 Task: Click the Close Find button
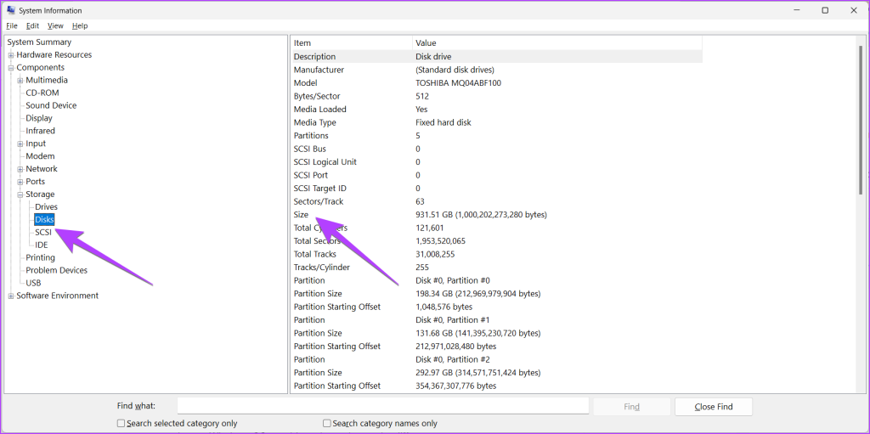click(714, 407)
